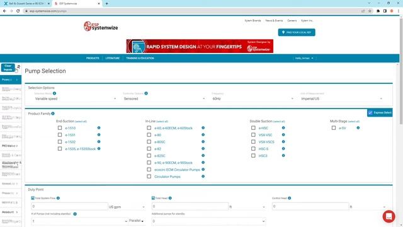Collapse sidebar with double-chevron icon

(18, 67)
